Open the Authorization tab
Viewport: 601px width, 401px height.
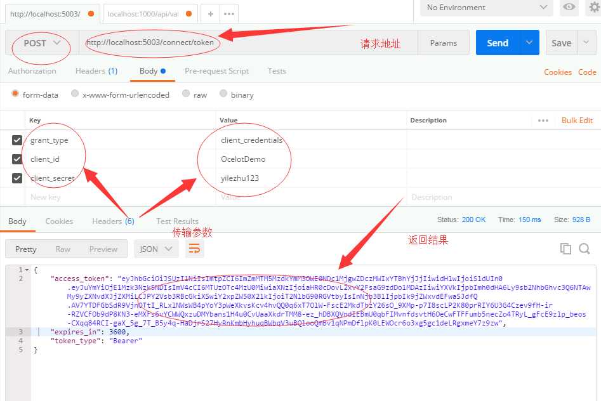(32, 71)
